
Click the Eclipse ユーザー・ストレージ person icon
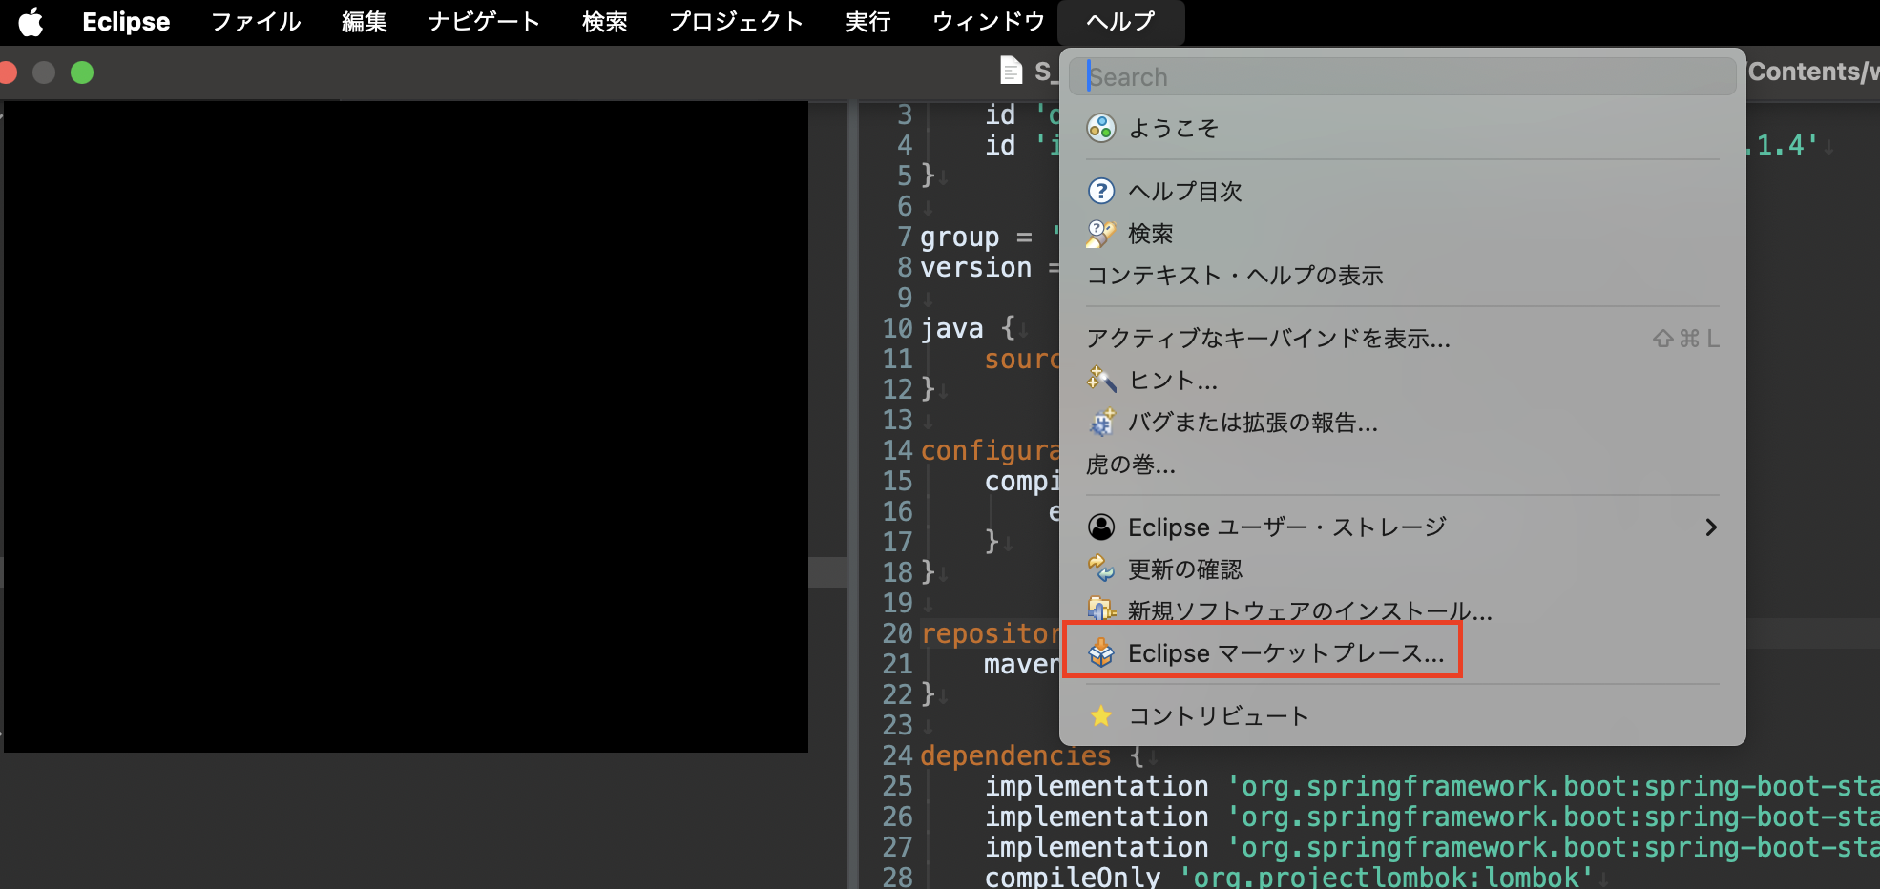tap(1102, 527)
